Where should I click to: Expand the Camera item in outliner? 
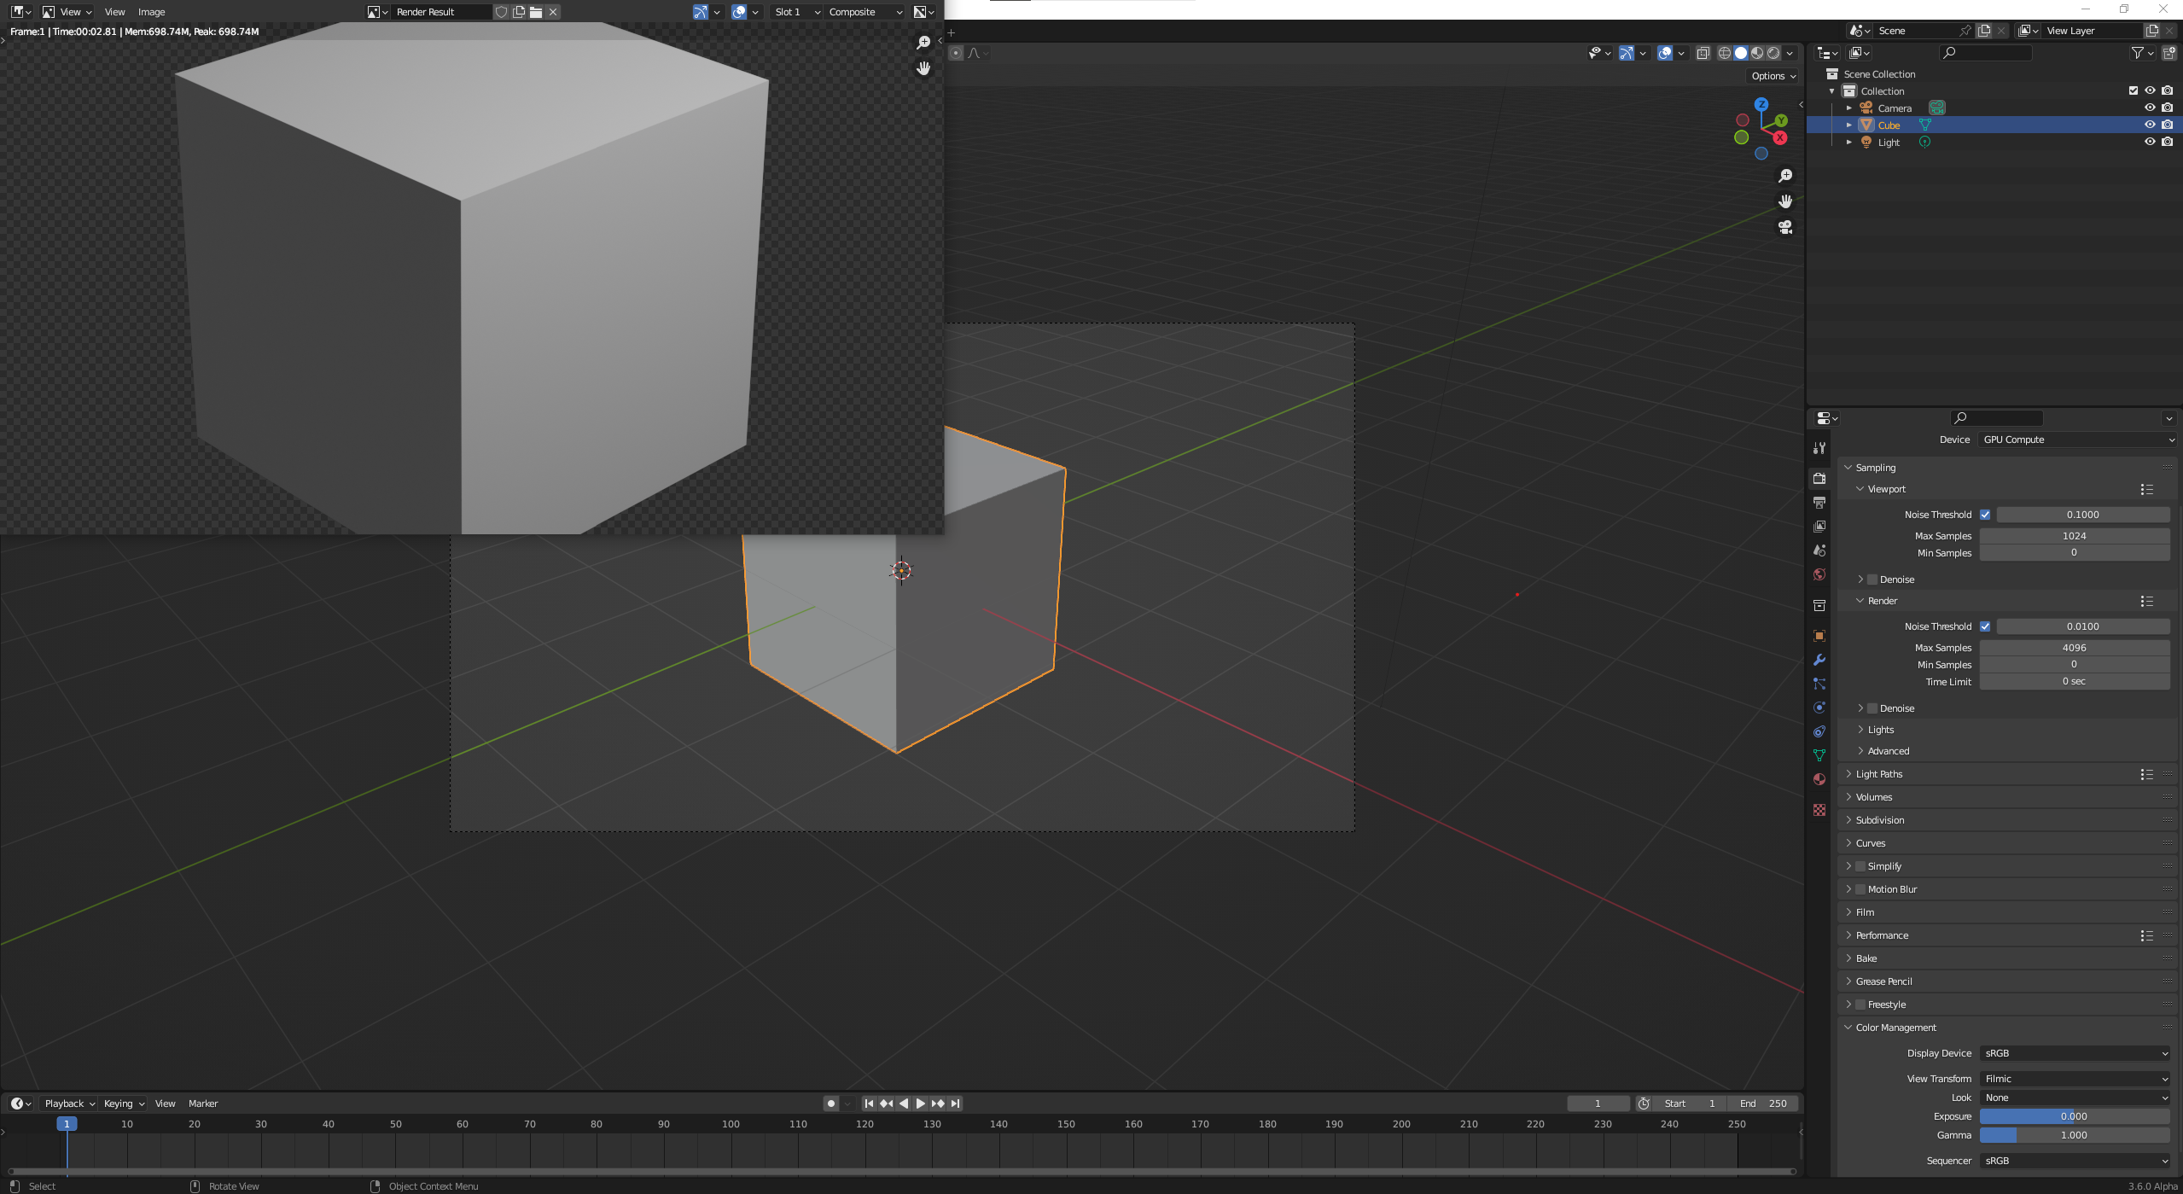[x=1848, y=108]
